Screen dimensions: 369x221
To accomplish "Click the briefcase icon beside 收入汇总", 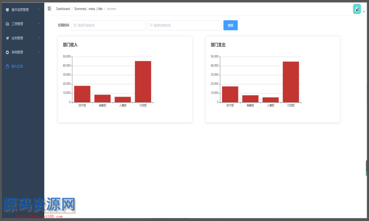I will pos(7,66).
